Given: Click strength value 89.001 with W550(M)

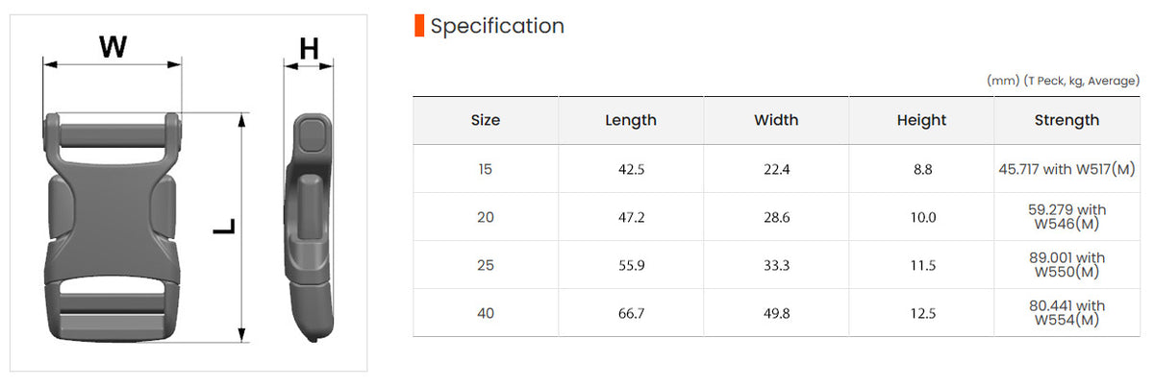Looking at the screenshot, I should (x=1067, y=265).
